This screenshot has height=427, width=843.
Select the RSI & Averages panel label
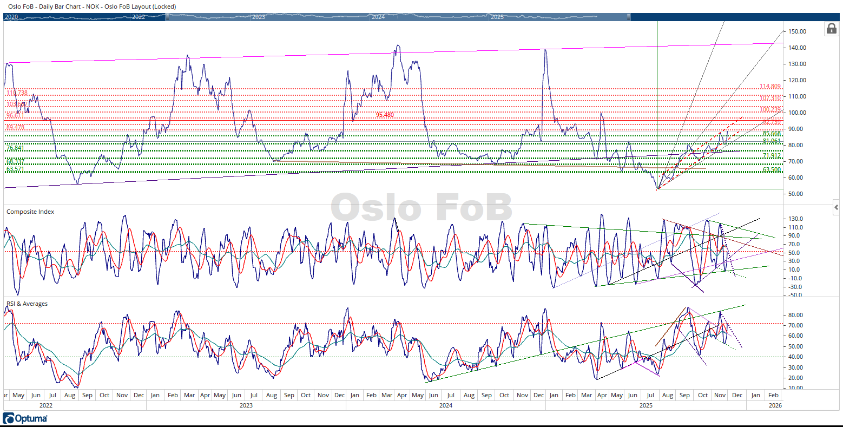pos(27,304)
